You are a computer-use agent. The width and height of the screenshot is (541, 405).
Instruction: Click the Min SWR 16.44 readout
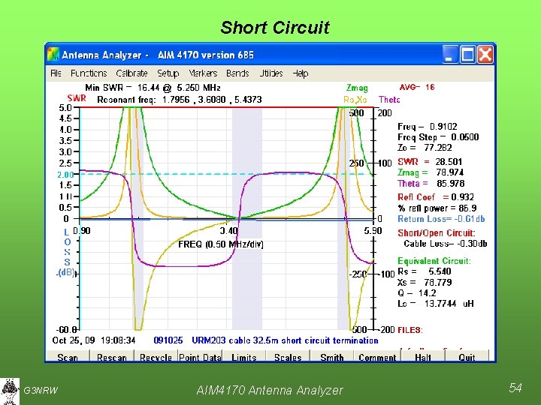pyautogui.click(x=153, y=88)
